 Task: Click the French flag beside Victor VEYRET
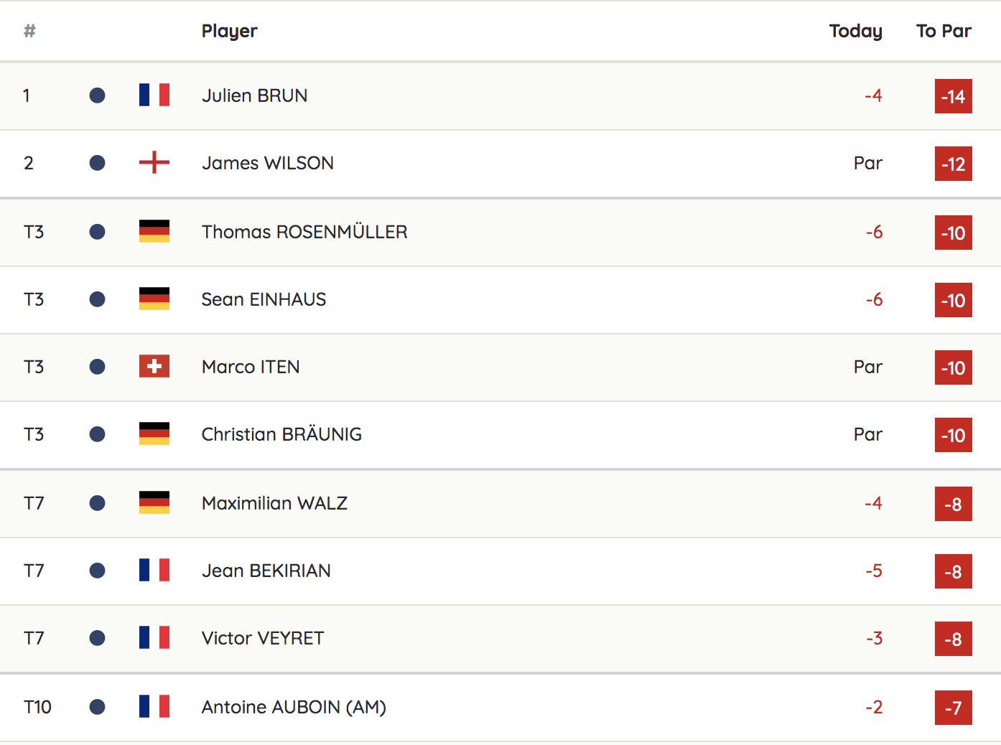(154, 638)
